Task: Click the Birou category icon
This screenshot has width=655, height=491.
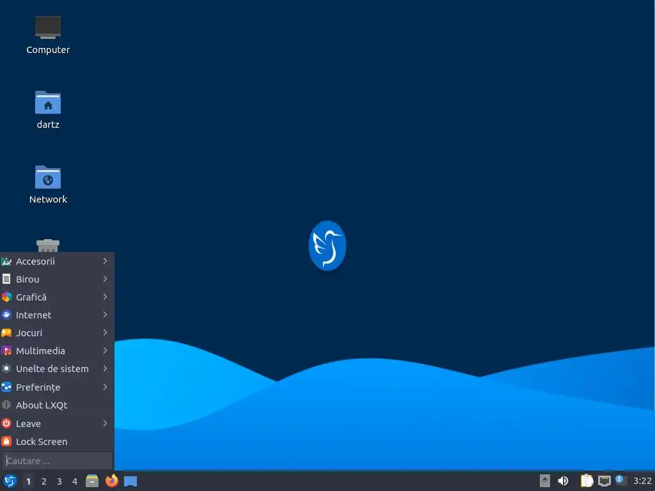Action: pos(6,279)
